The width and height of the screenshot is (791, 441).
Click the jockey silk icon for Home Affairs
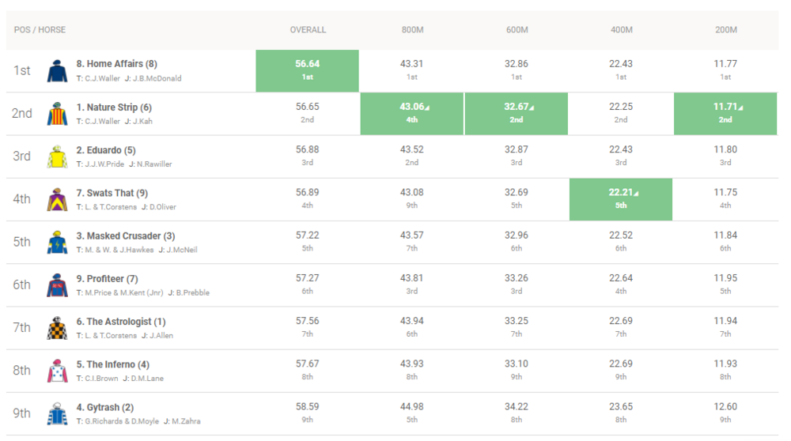[57, 71]
